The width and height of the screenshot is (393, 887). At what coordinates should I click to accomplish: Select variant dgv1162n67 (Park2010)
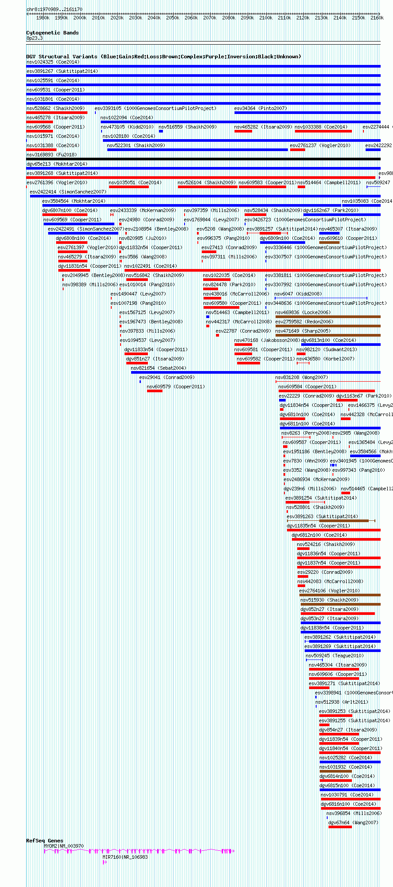(331, 210)
